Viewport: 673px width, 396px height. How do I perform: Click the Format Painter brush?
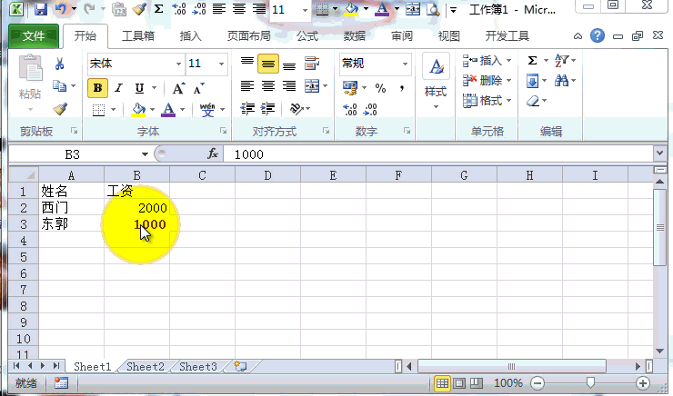click(60, 109)
